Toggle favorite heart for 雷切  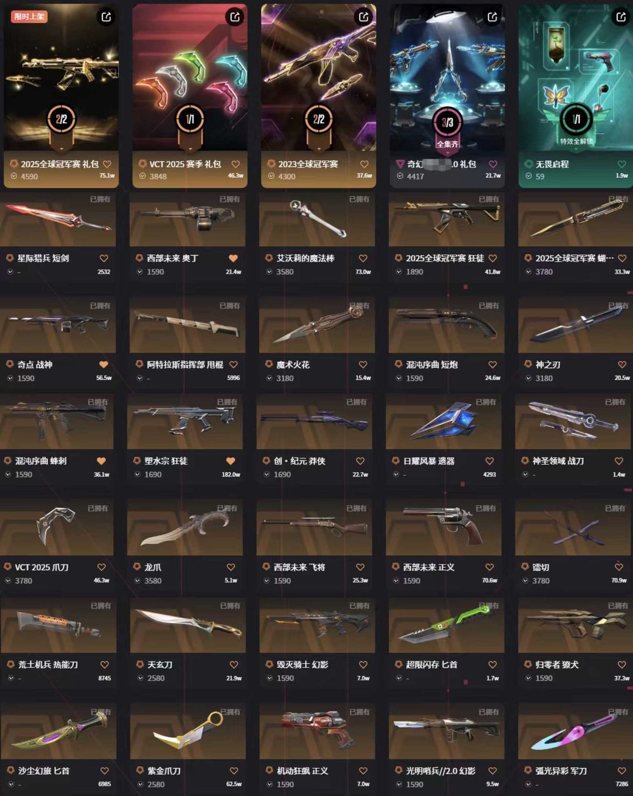pos(618,567)
